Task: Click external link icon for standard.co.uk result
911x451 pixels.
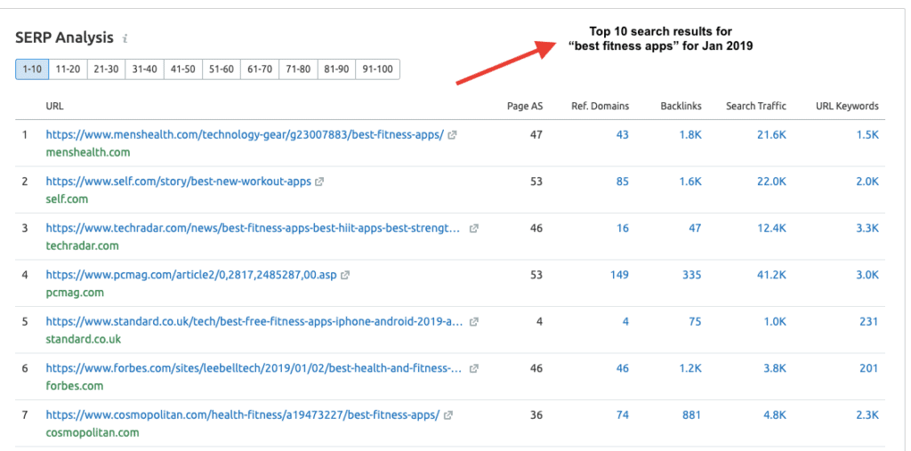Action: point(474,322)
